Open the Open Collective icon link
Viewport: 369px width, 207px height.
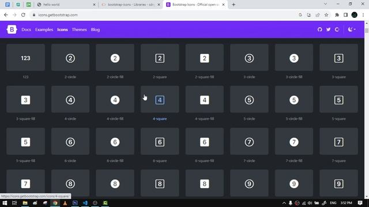tap(337, 29)
